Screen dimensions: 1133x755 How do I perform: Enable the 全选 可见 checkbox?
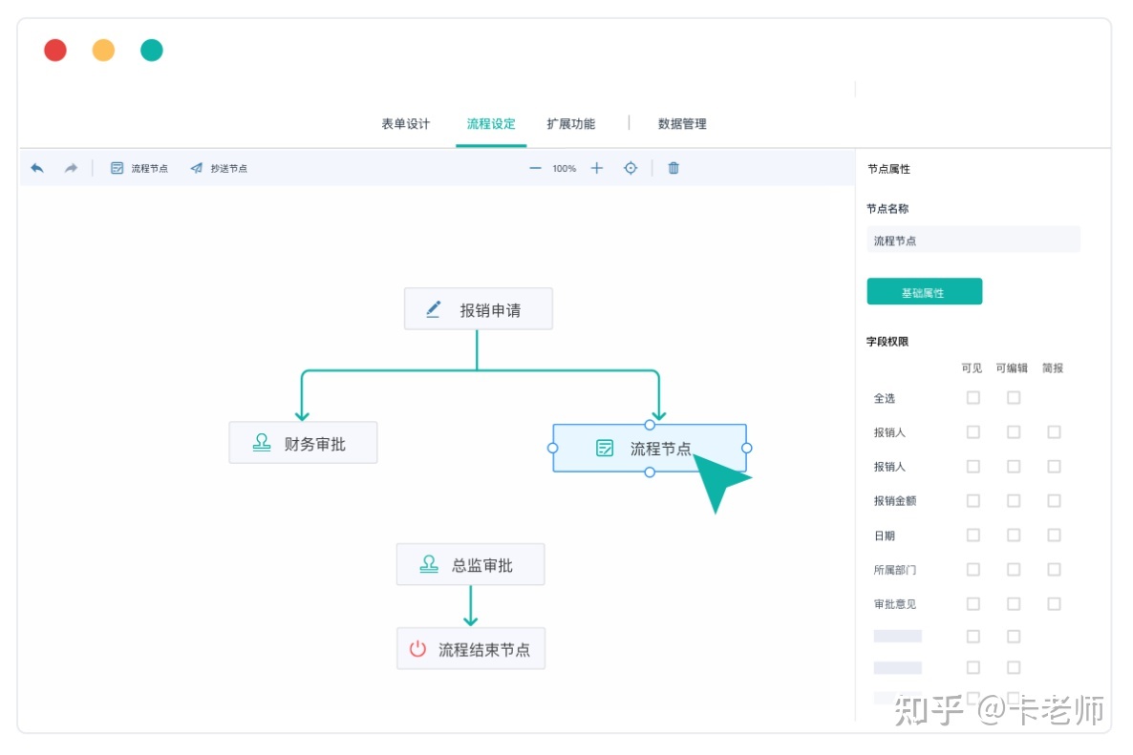973,397
